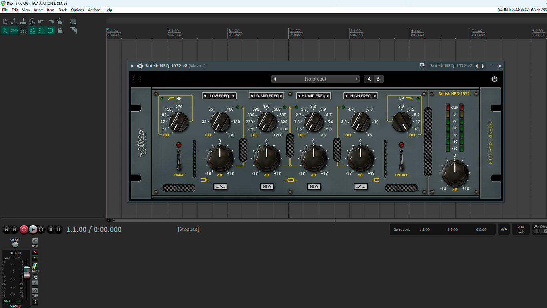The image size is (547, 308).
Task: Open the File menu
Action: tap(5, 10)
